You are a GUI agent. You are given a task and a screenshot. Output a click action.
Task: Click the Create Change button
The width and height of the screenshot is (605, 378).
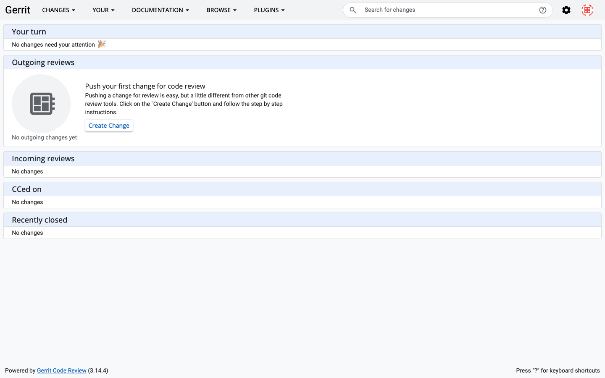coord(109,126)
